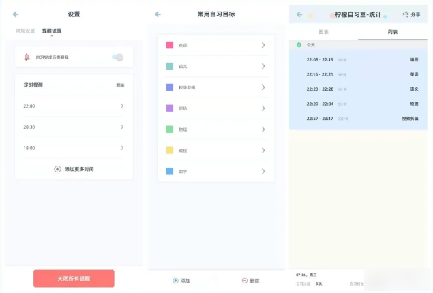
Task: Select the 22:16 - 22:21 英语 record
Action: click(x=358, y=74)
